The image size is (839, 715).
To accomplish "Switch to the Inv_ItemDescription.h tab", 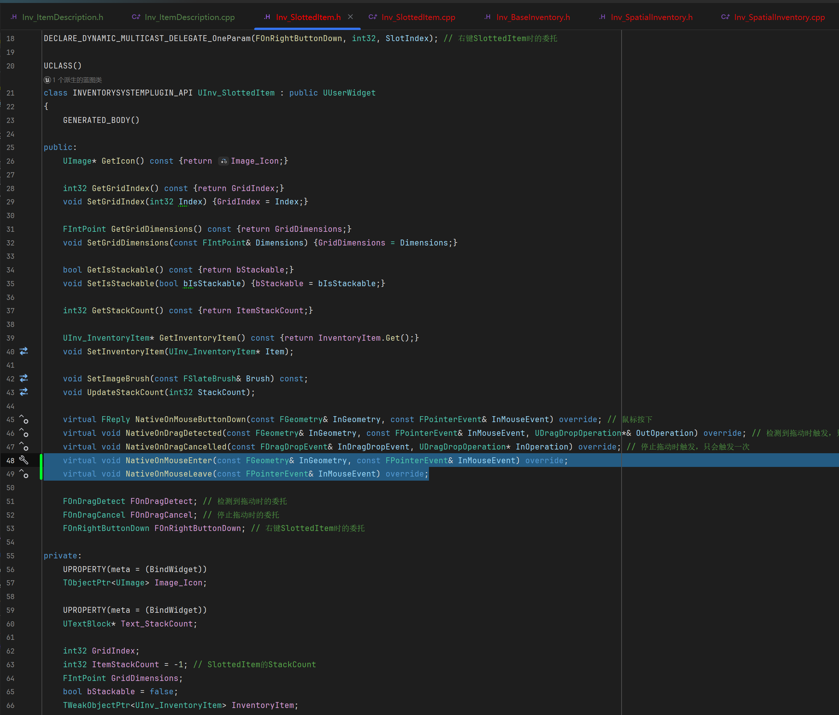I will [x=62, y=17].
